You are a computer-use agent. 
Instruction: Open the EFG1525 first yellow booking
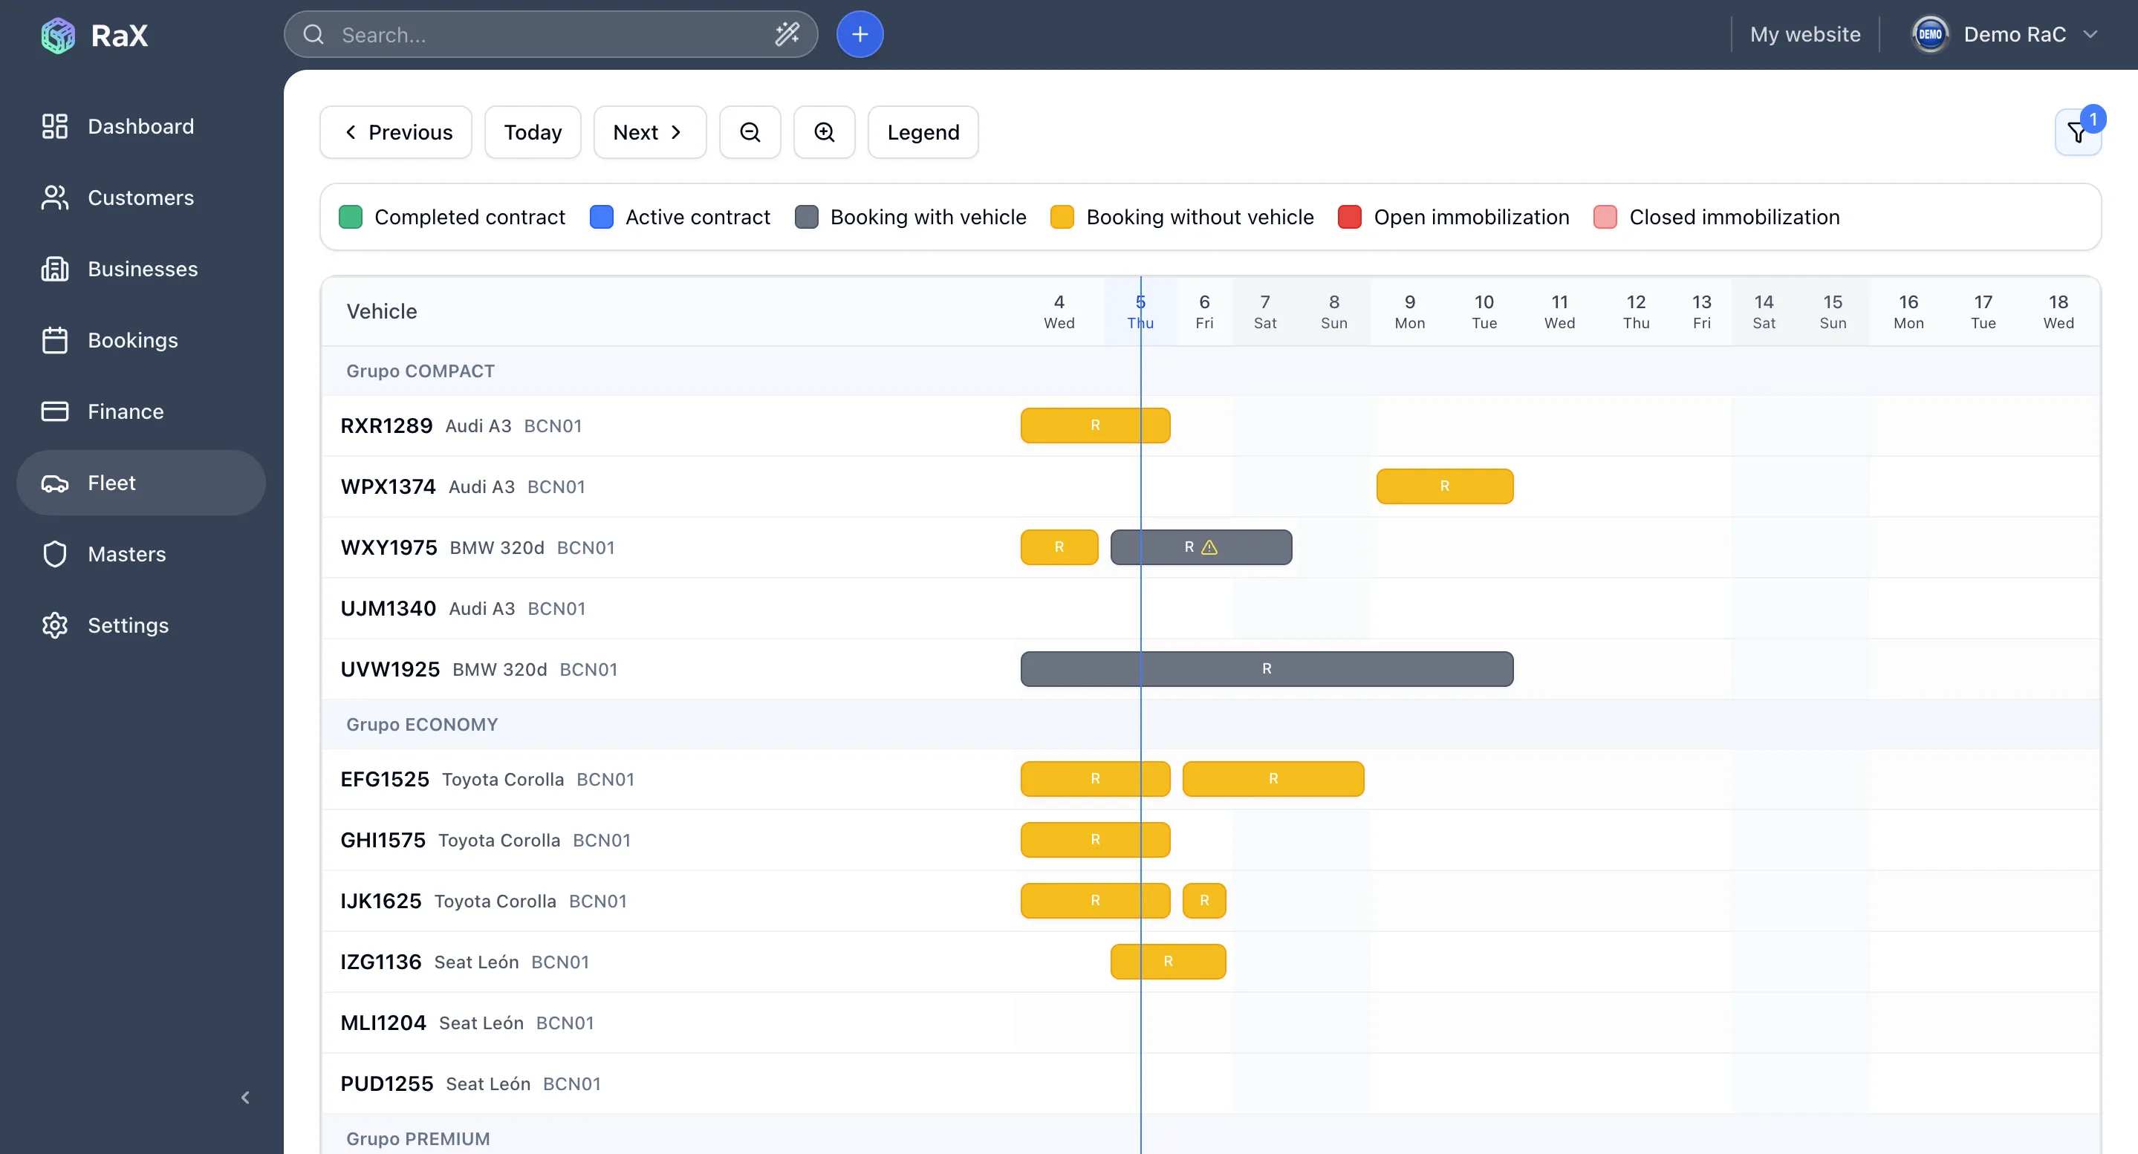coord(1096,779)
